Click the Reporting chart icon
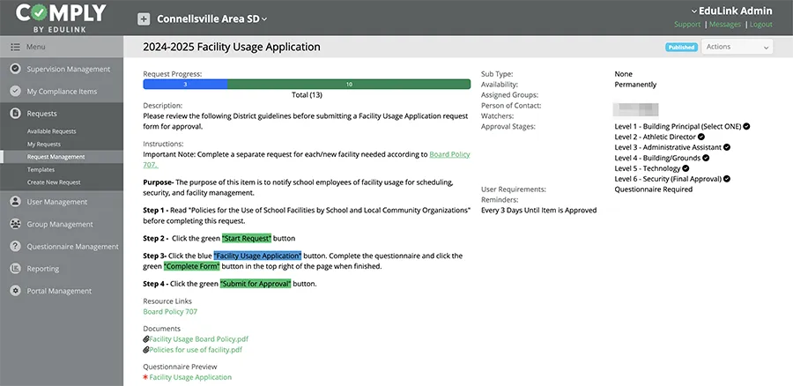The image size is (793, 386). click(x=16, y=269)
